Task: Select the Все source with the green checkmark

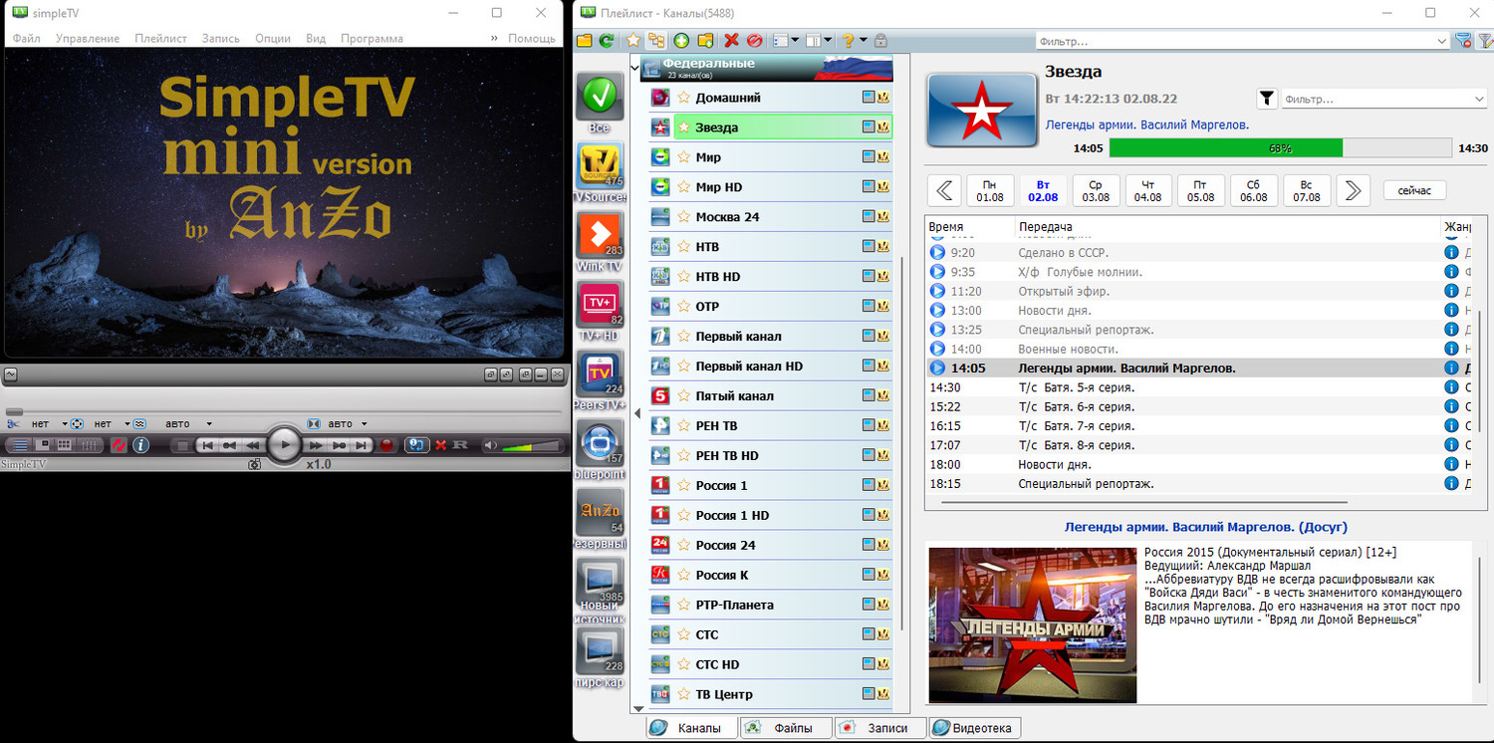Action: tap(600, 97)
